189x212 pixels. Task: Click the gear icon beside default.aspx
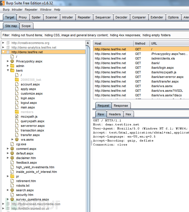click(x=12, y=153)
